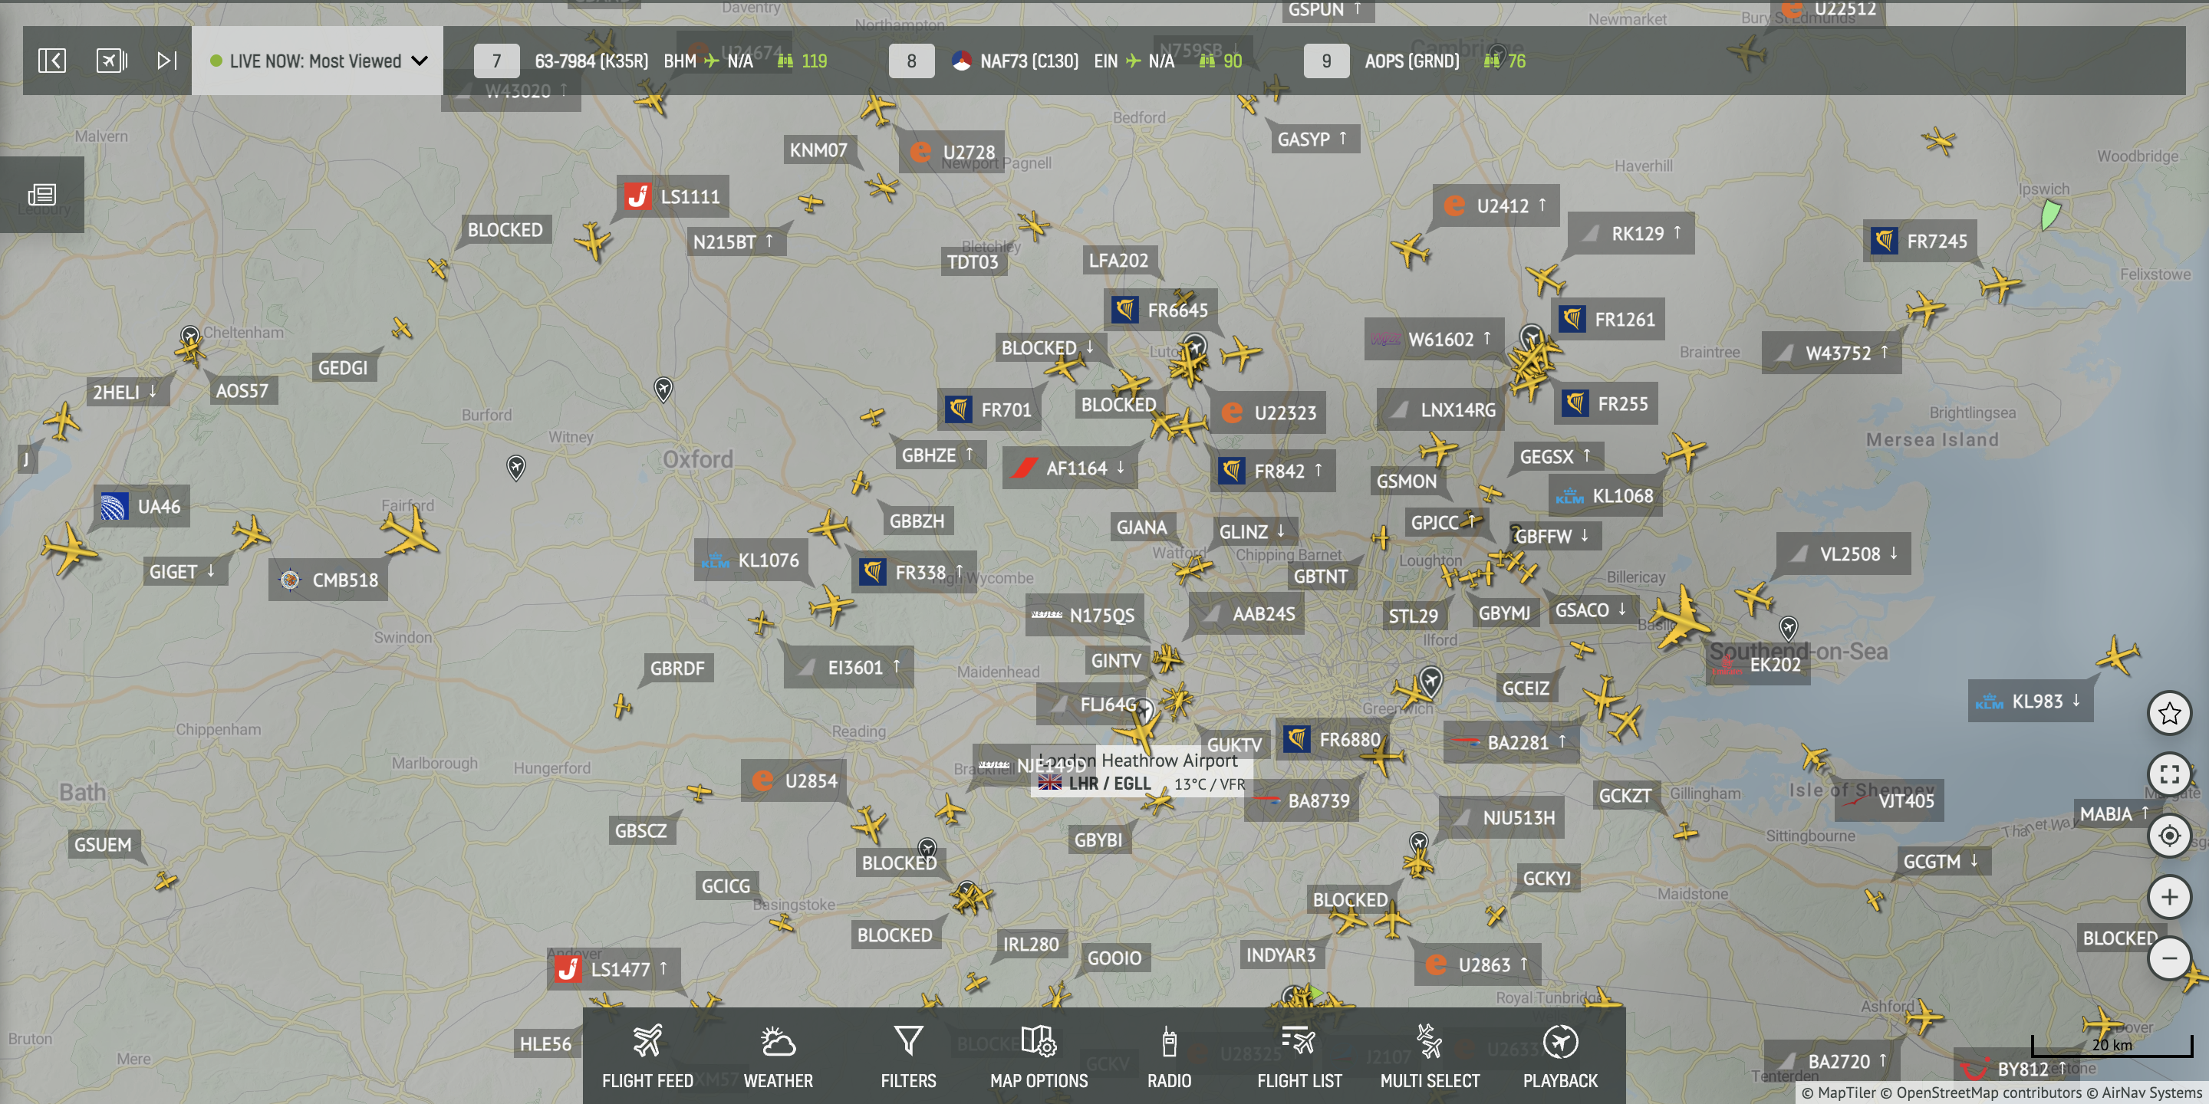This screenshot has width=2209, height=1104.
Task: Select flight label N175QS
Action: coord(1085,616)
